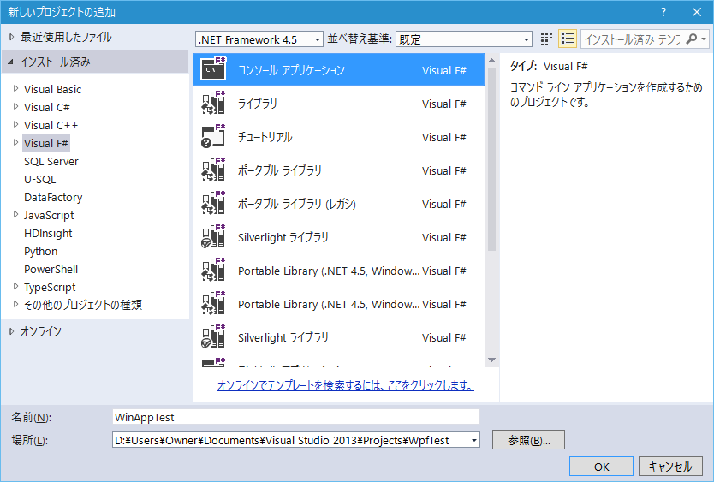Select U-SQL in the tree
This screenshot has height=482, width=714.
[x=40, y=179]
